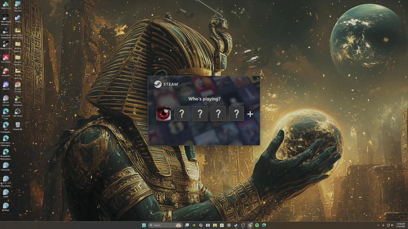Launch Ready or Not desktop shortcut
This screenshot has width=408, height=229.
(x=6, y=45)
